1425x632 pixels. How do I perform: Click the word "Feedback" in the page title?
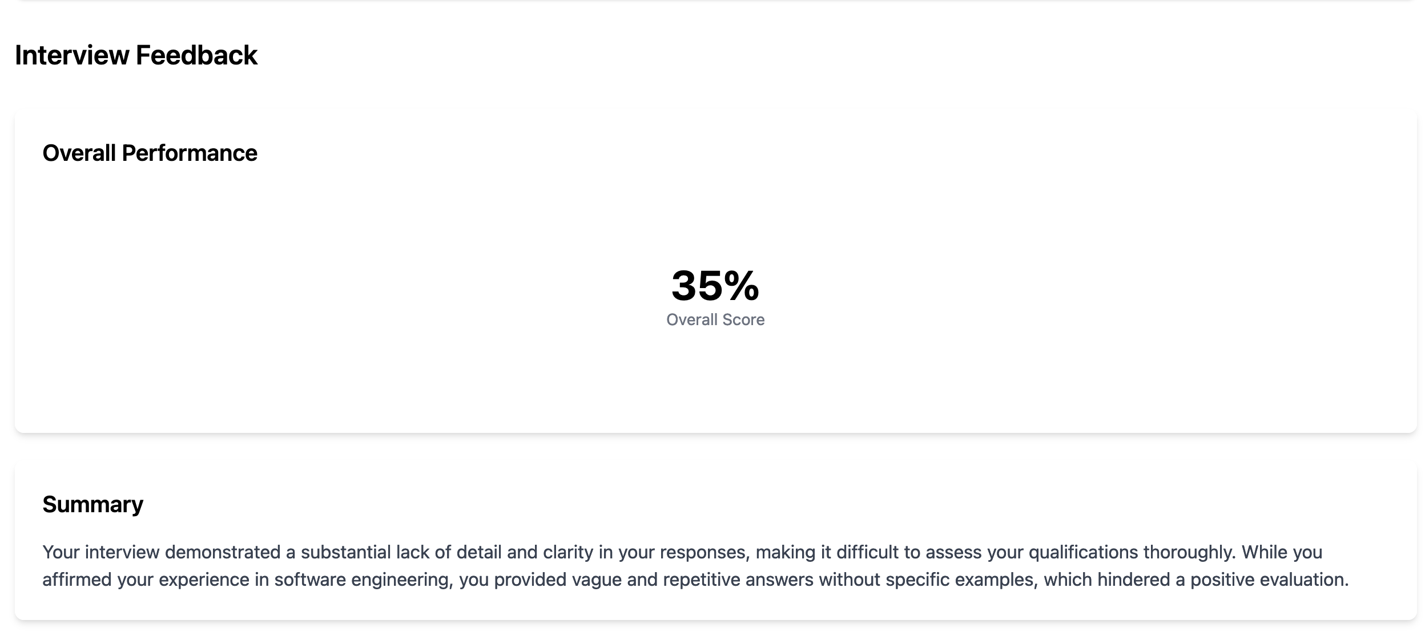coord(196,55)
